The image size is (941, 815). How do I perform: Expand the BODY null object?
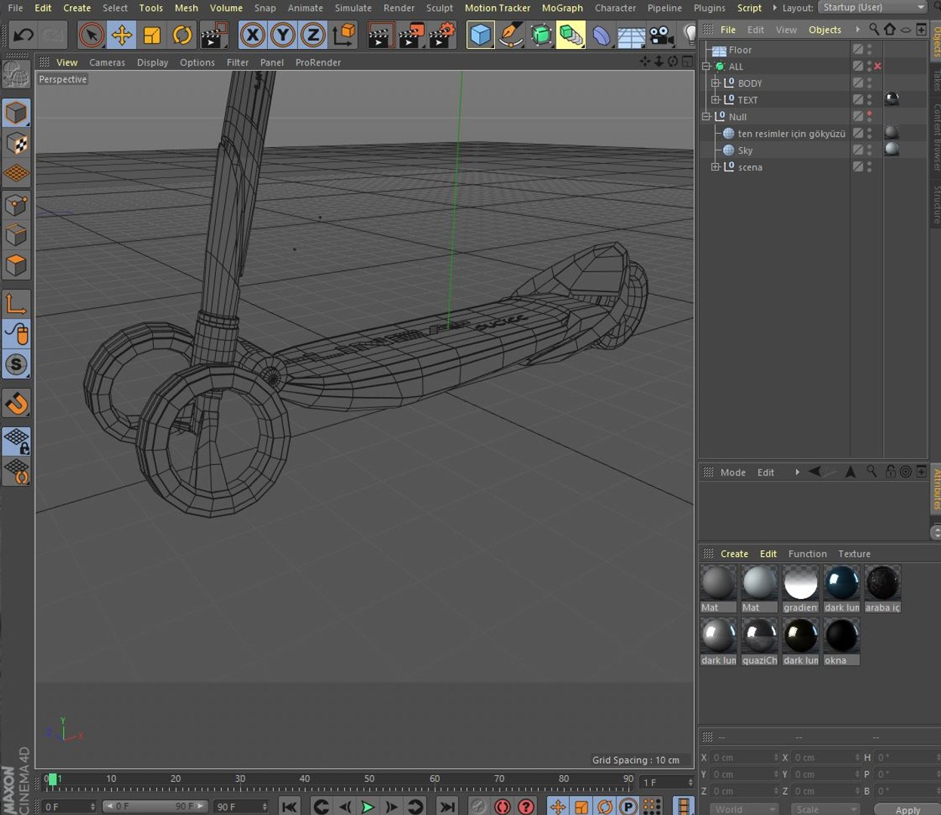[715, 83]
